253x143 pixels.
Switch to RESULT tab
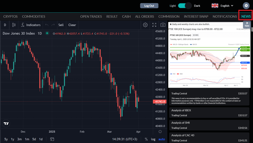[x=112, y=16]
